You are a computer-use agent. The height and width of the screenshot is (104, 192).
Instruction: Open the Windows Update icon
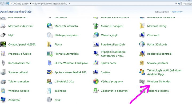point(3,91)
